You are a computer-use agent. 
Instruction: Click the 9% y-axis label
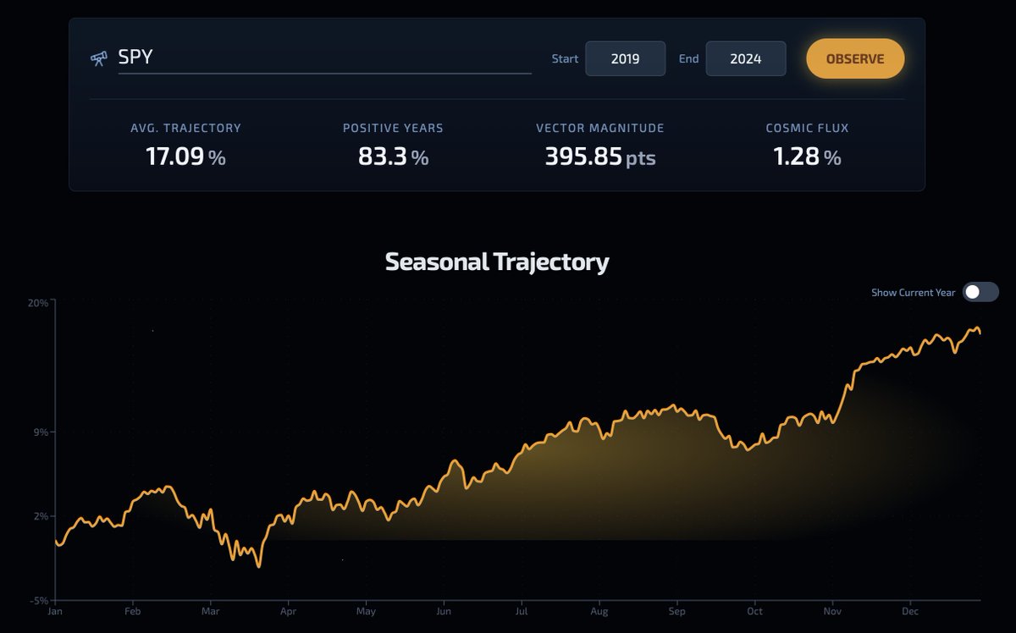tap(42, 432)
